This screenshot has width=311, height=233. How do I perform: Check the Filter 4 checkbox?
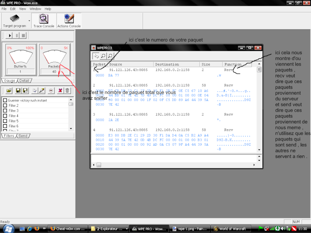coord(5,116)
